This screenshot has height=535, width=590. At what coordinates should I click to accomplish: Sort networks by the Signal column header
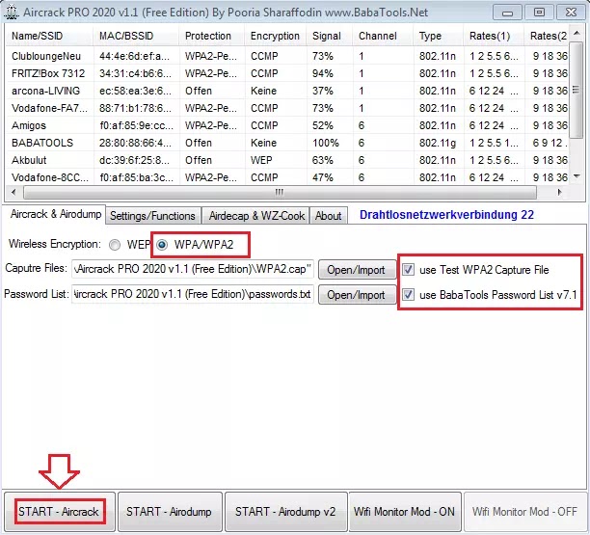coord(330,36)
